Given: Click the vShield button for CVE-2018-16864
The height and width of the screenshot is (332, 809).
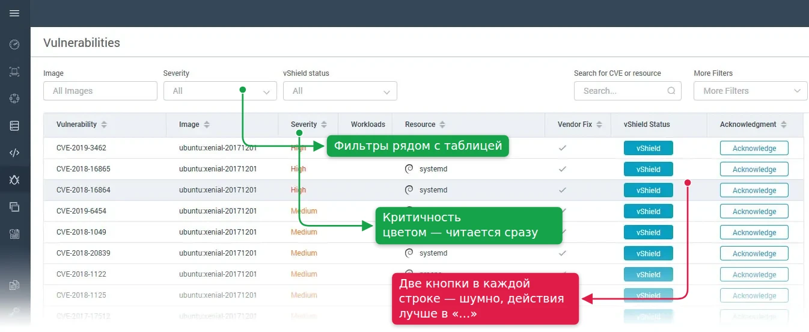Looking at the screenshot, I should [649, 190].
